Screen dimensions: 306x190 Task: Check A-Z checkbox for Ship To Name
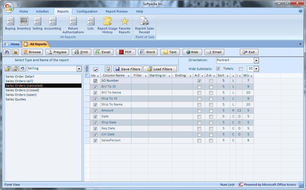[199, 105]
